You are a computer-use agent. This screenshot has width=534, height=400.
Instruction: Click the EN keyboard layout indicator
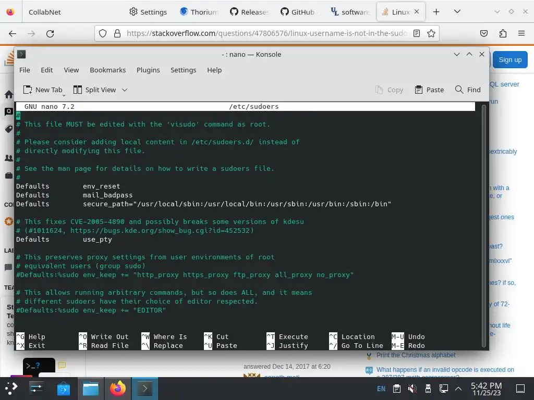click(x=381, y=389)
